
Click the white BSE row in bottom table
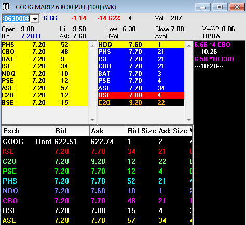pos(97,211)
